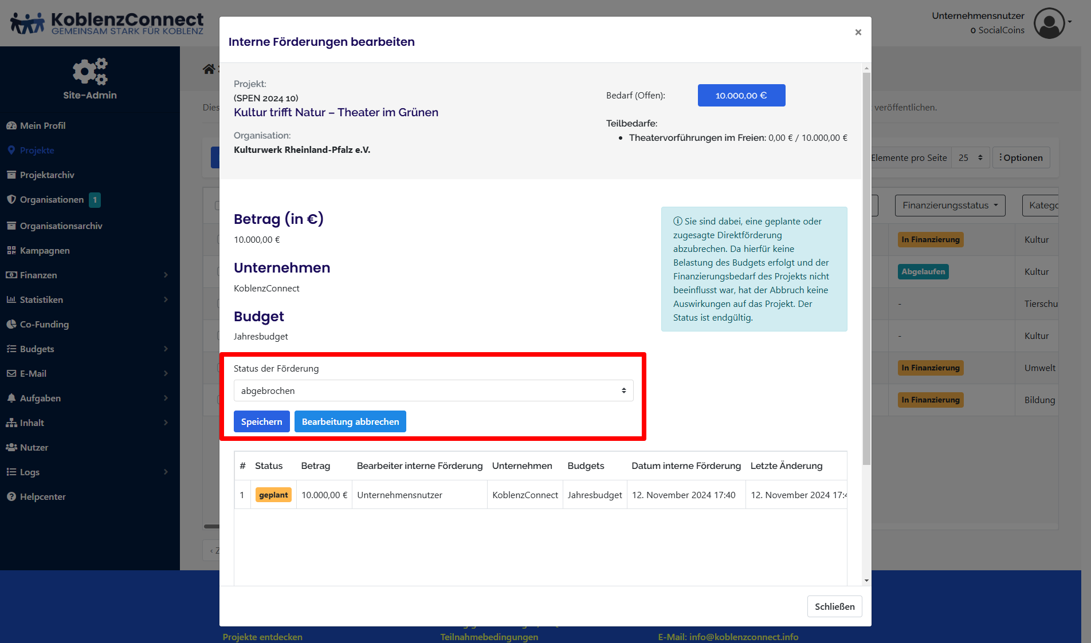The image size is (1091, 643).
Task: Open Kampagnen in sidebar
Action: pyautogui.click(x=45, y=250)
